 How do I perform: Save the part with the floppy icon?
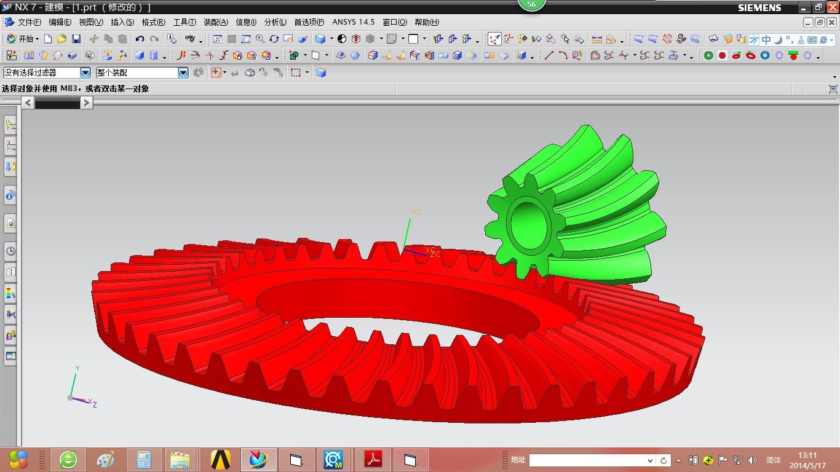coord(76,39)
